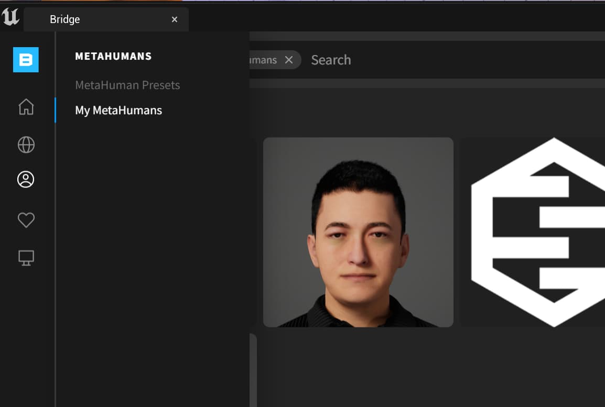Image resolution: width=605 pixels, height=407 pixels.
Task: Open the Bridge home icon
Action: coord(26,107)
